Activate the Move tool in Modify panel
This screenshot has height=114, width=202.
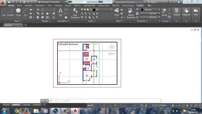[38, 10]
